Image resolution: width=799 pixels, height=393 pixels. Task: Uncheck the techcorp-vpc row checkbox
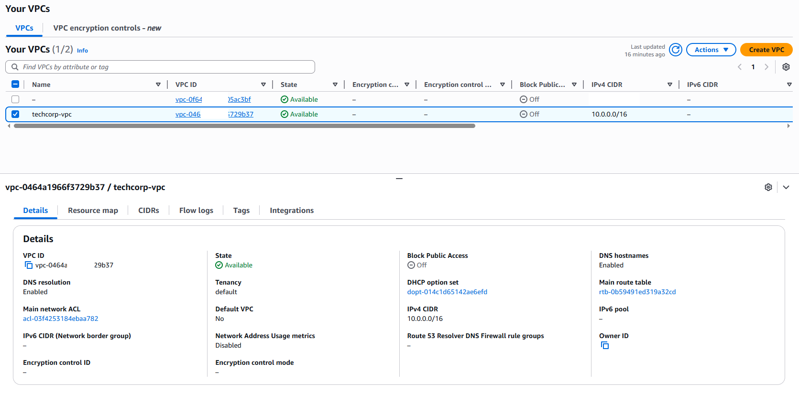[x=15, y=114]
